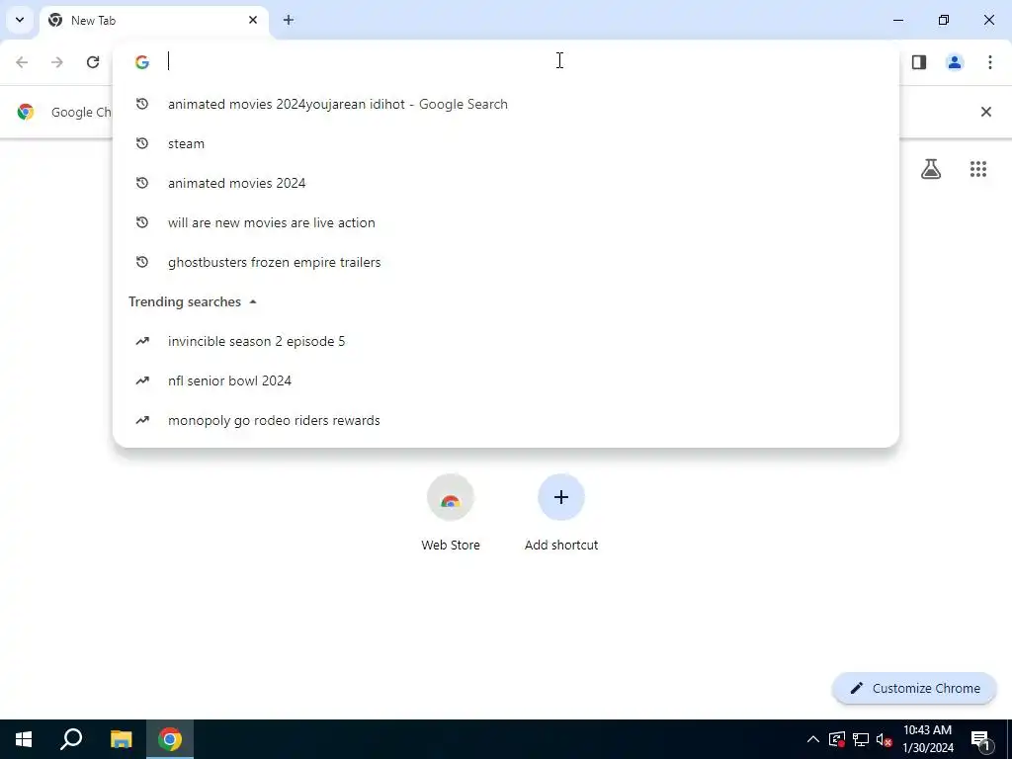
Task: Select suggestion 'animated movies 2024youjarean idihot'
Action: 506,104
